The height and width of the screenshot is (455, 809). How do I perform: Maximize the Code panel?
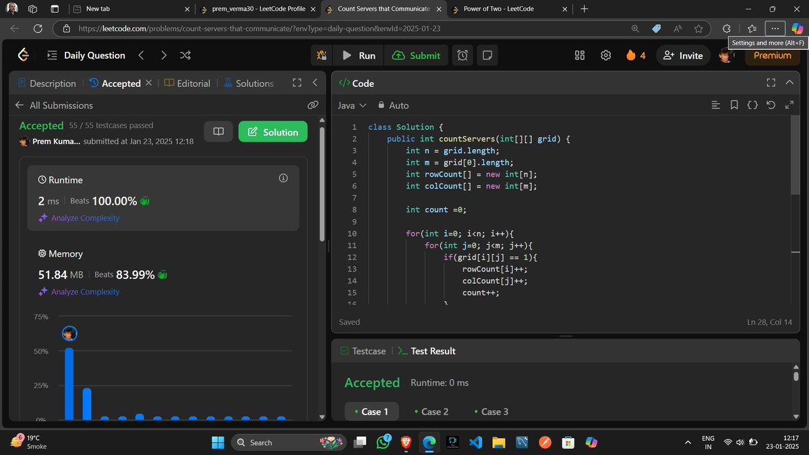click(771, 83)
